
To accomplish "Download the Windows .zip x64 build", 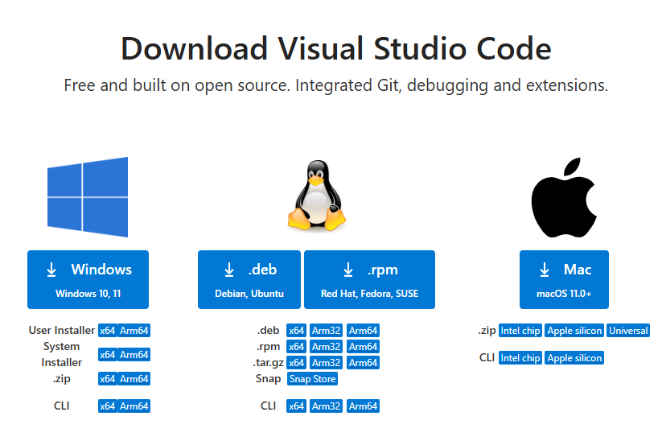I will coord(107,379).
